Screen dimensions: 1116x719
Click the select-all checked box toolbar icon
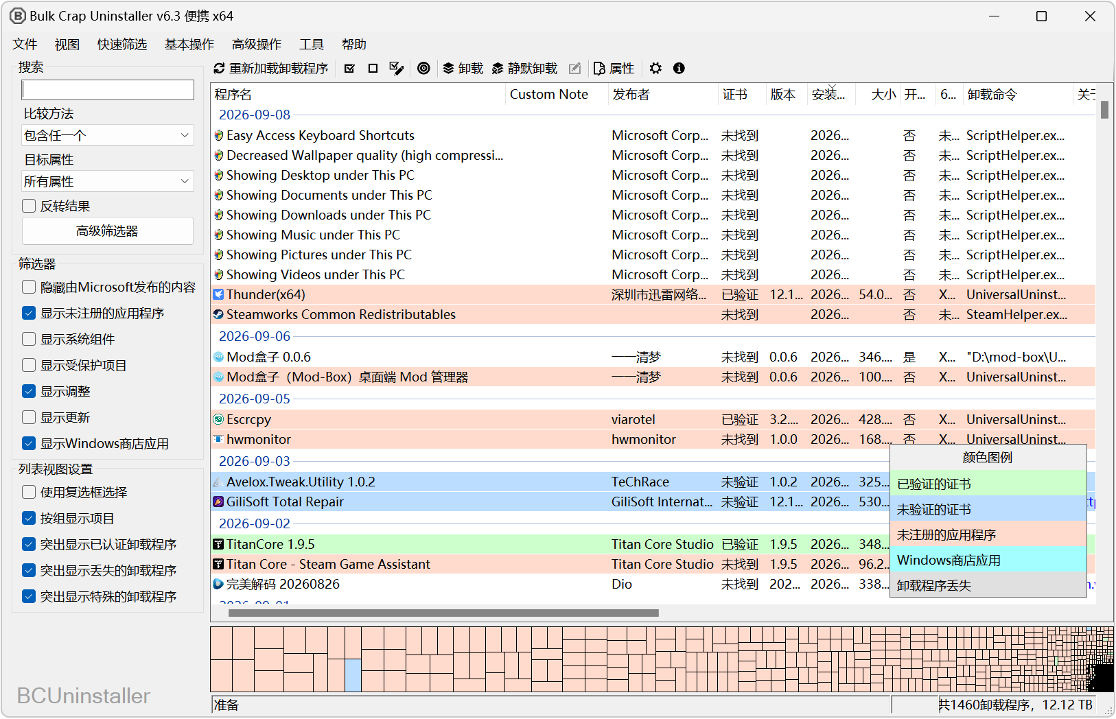pyautogui.click(x=350, y=69)
